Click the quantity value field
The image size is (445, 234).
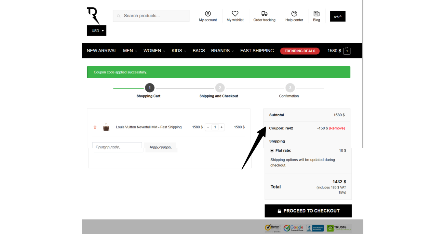coord(215,127)
